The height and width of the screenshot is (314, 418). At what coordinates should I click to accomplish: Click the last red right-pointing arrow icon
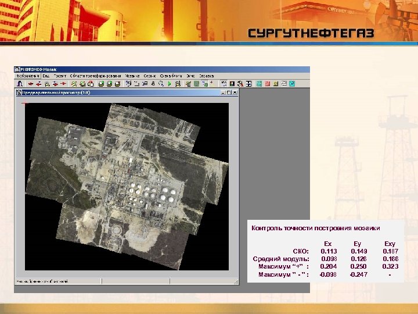coord(63,84)
